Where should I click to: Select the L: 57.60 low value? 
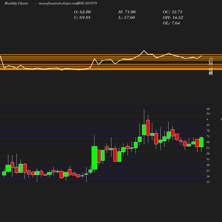tap(127, 18)
